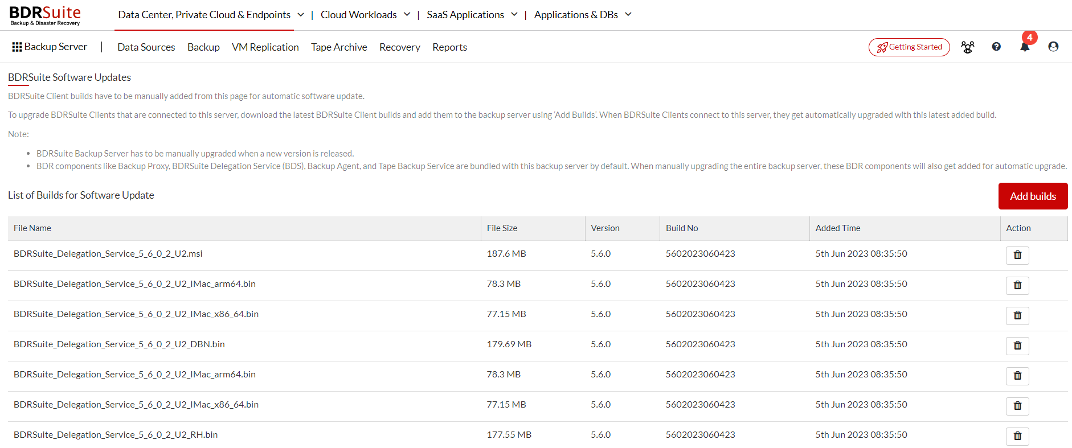Click build number in the .msi row

click(x=701, y=254)
